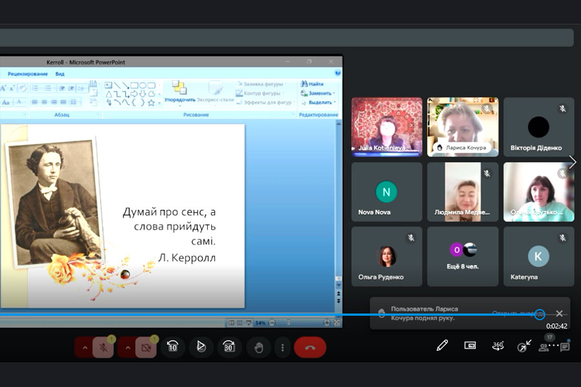This screenshot has height=387, width=581.
Task: Expand microphone options arrow
Action: coord(85,348)
